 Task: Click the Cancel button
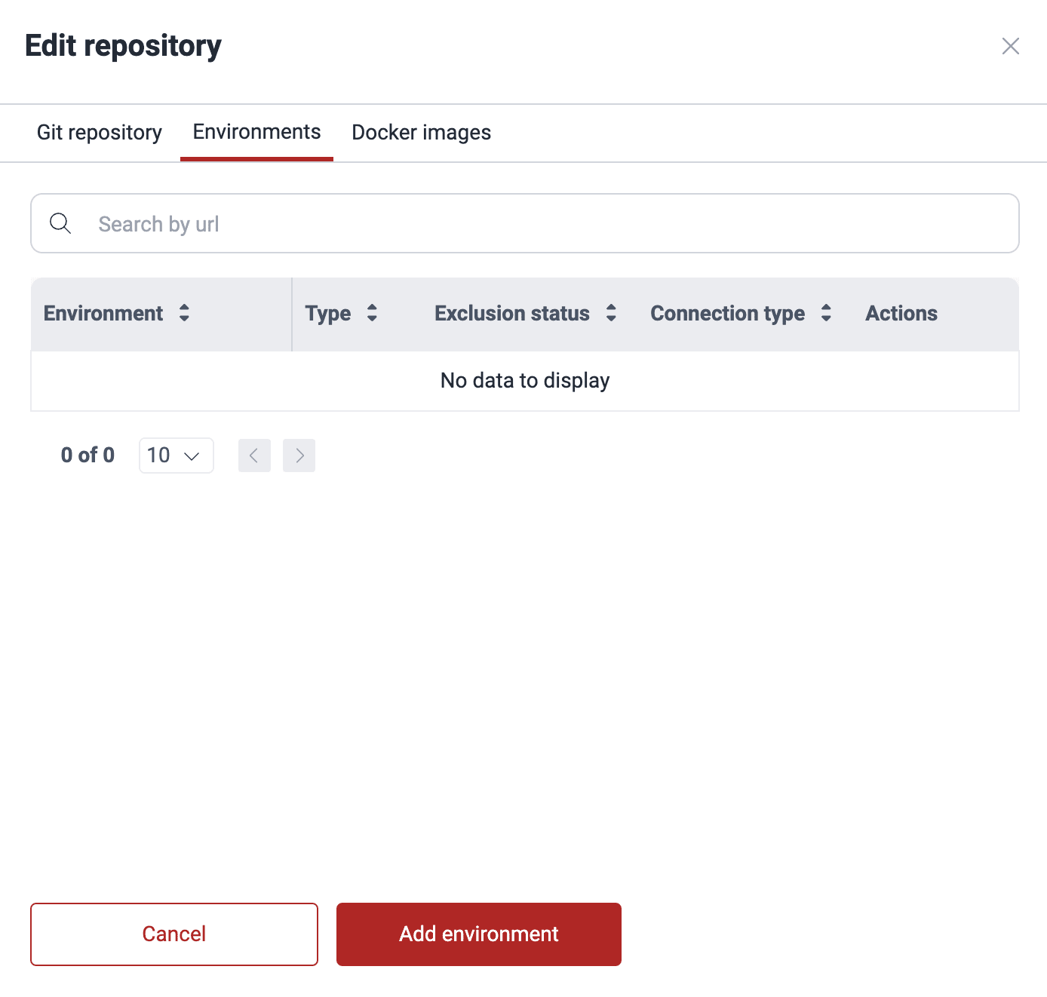click(173, 934)
